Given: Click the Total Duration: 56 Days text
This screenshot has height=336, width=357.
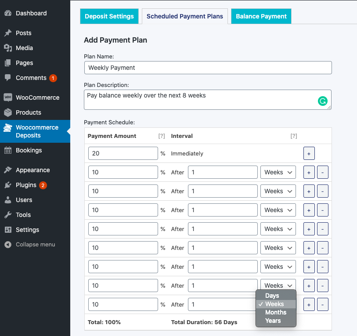Looking at the screenshot, I should 204,322.
